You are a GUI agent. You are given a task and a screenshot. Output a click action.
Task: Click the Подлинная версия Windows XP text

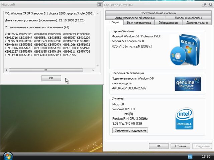coord(133,78)
